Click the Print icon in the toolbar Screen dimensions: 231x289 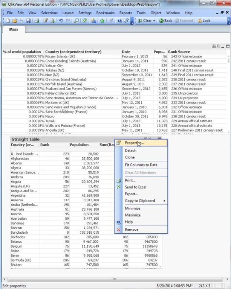point(37,21)
